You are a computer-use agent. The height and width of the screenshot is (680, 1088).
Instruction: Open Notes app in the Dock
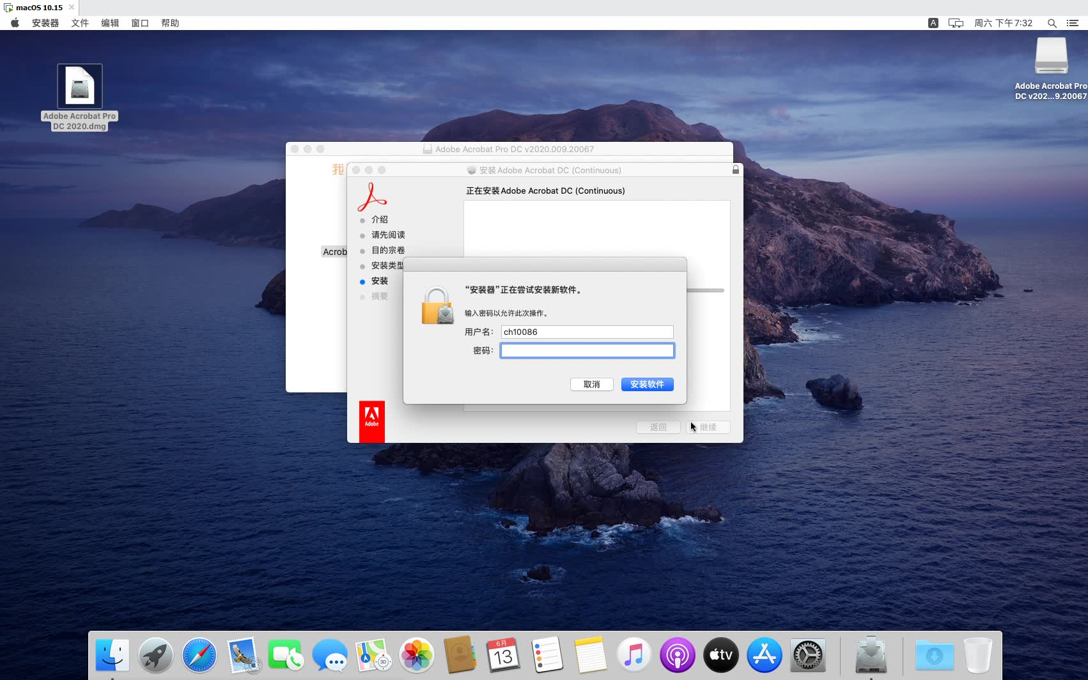(591, 655)
